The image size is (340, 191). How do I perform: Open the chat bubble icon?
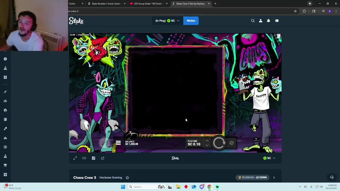[x=277, y=21]
